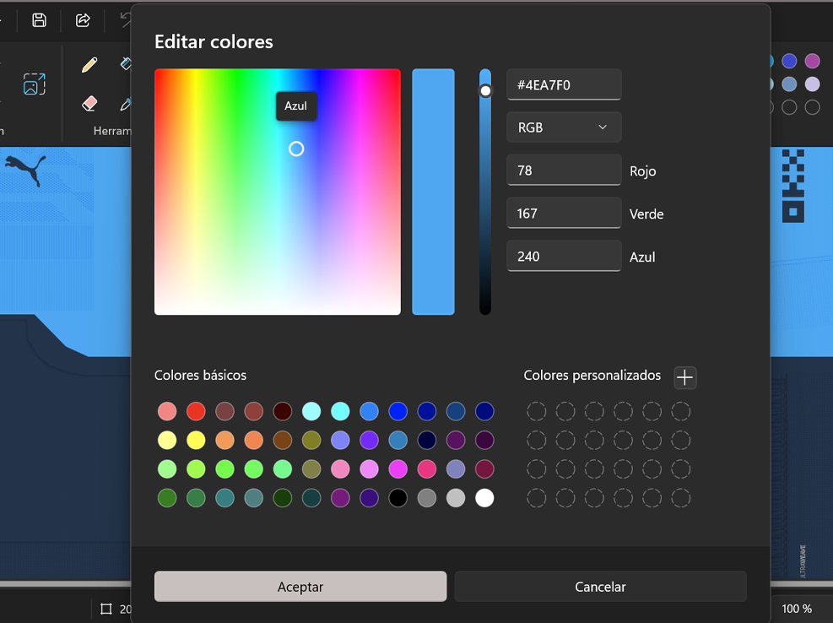833x623 pixels.
Task: Select the first empty custom color slot
Action: (x=537, y=411)
